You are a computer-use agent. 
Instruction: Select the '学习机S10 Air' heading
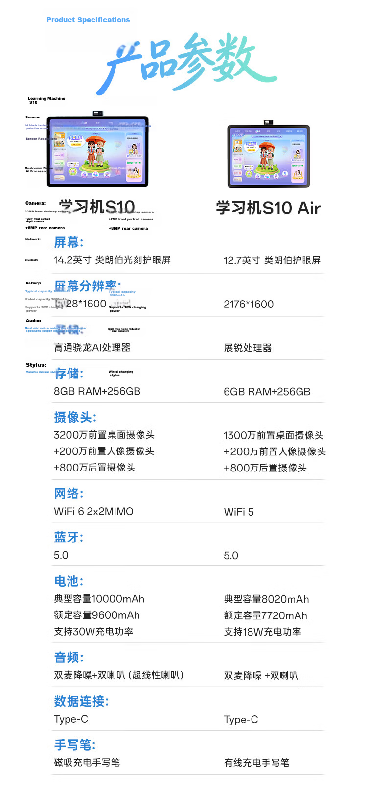coord(268,208)
